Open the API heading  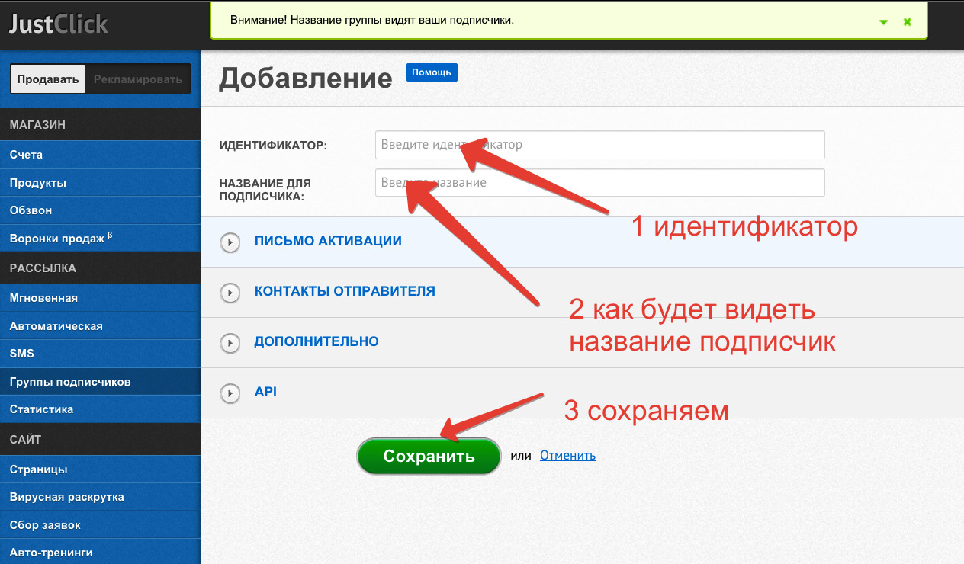[x=265, y=392]
